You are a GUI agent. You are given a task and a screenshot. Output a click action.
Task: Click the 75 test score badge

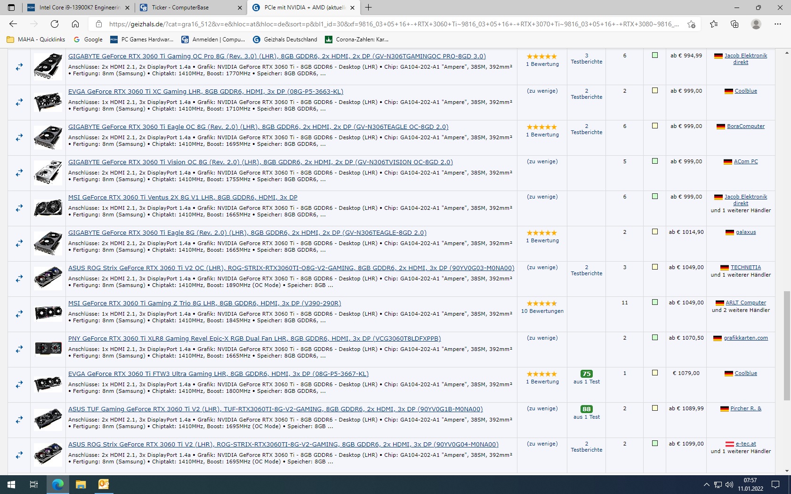click(x=587, y=374)
